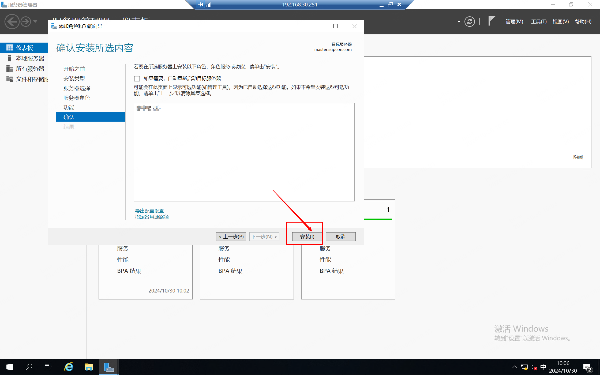Viewport: 600px width, 375px height.
Task: Expand the dropdown arrow beside refresh icon
Action: (x=459, y=21)
